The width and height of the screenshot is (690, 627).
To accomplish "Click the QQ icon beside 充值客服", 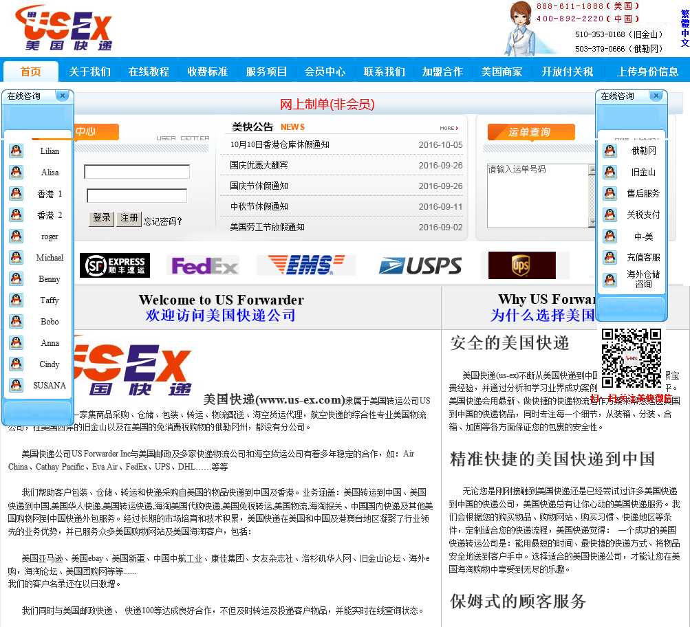I will [610, 256].
